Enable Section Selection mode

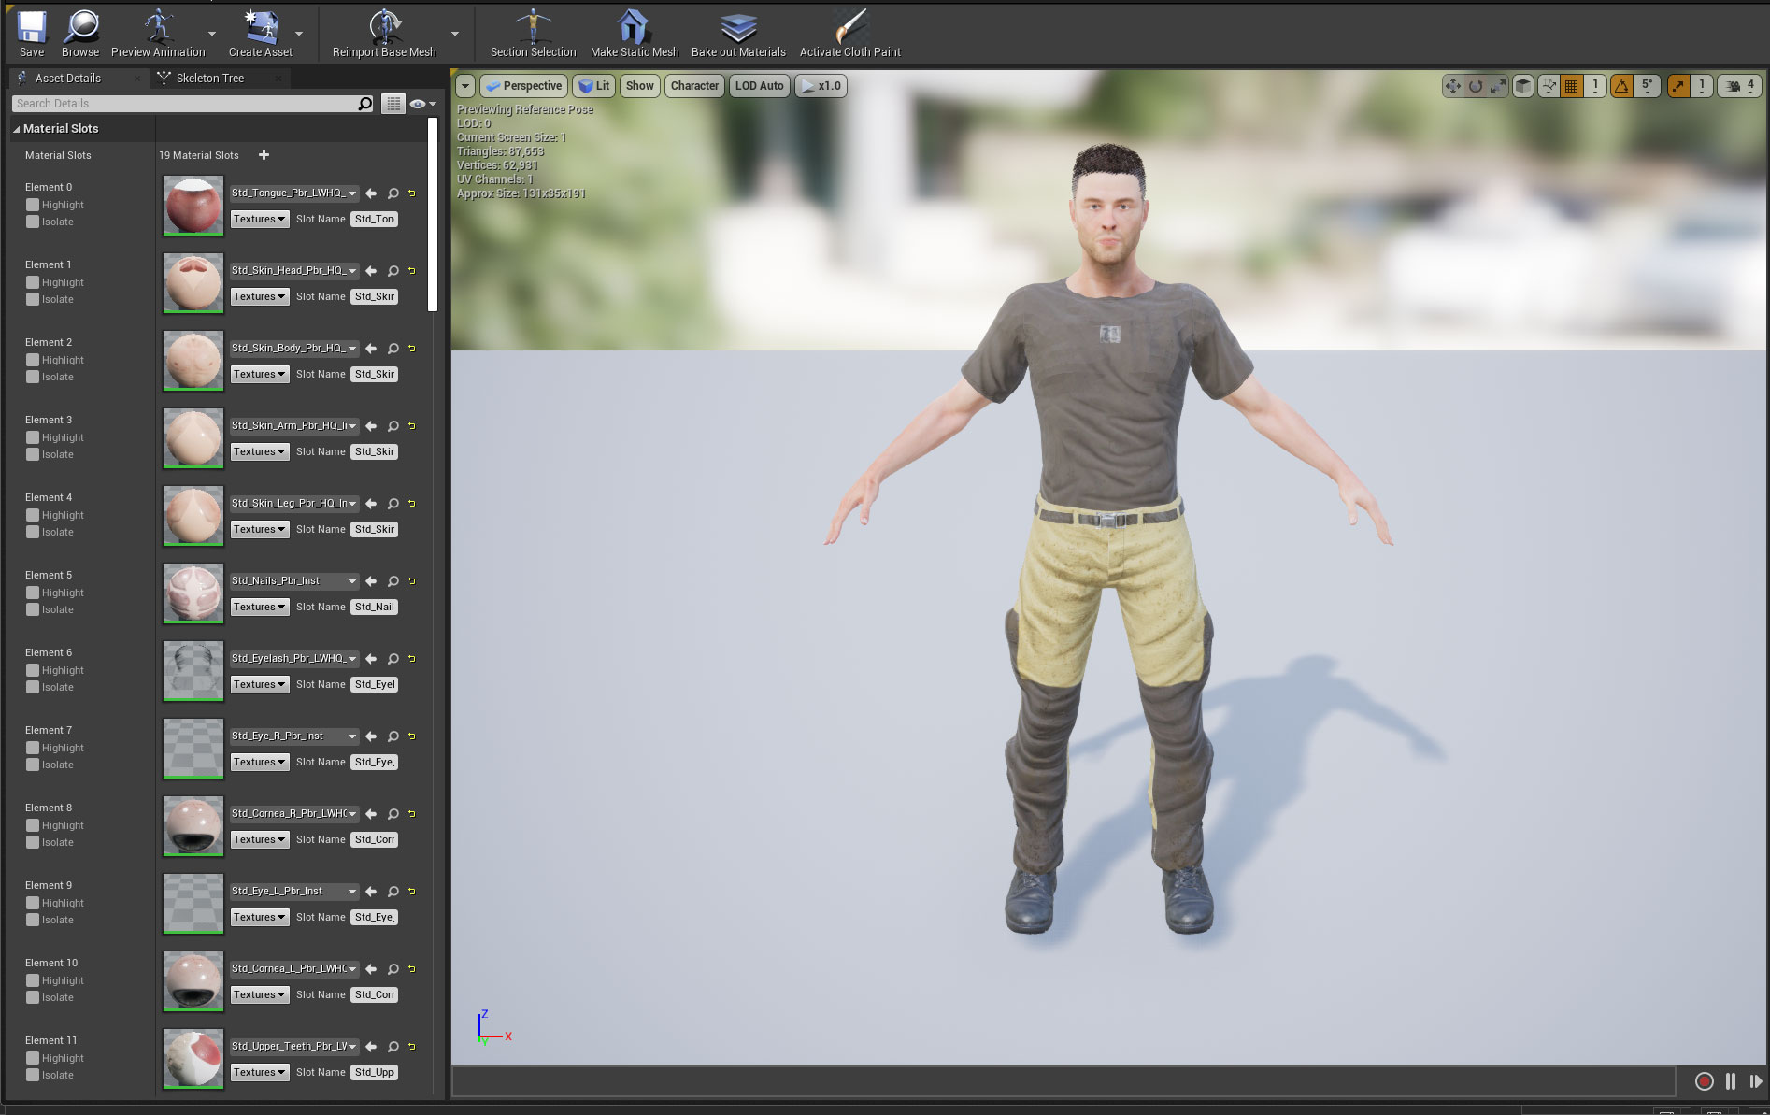(533, 34)
